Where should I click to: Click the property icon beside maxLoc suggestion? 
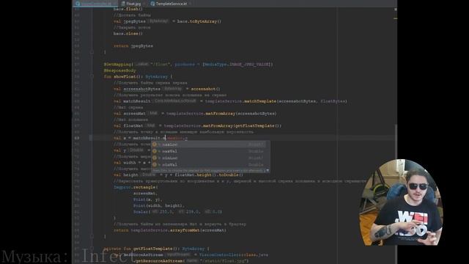[155, 144]
